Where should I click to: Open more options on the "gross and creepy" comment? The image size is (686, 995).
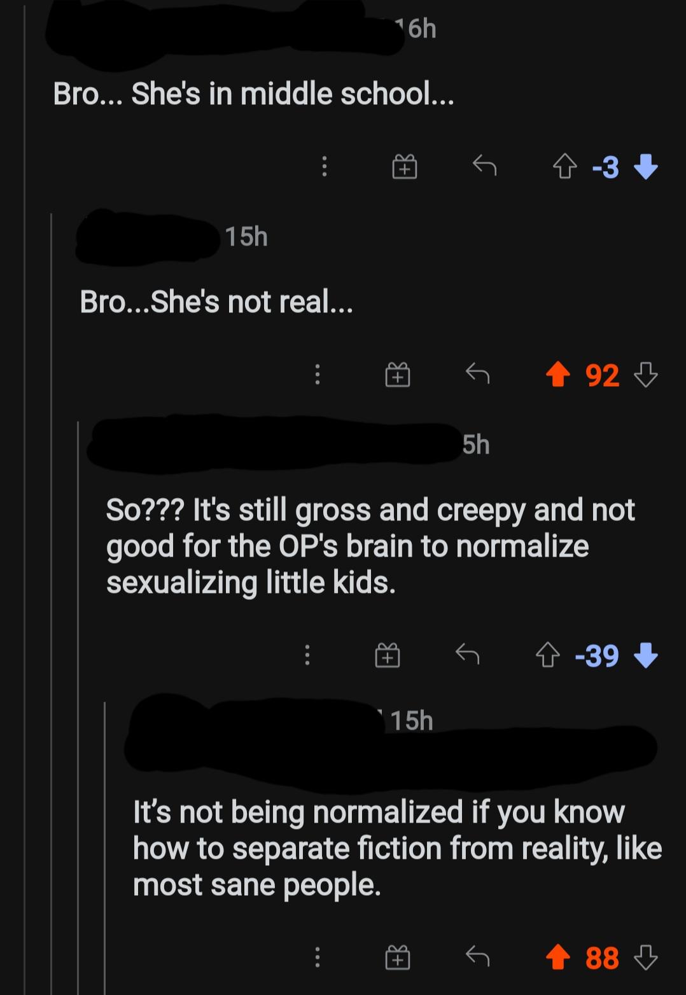[307, 655]
